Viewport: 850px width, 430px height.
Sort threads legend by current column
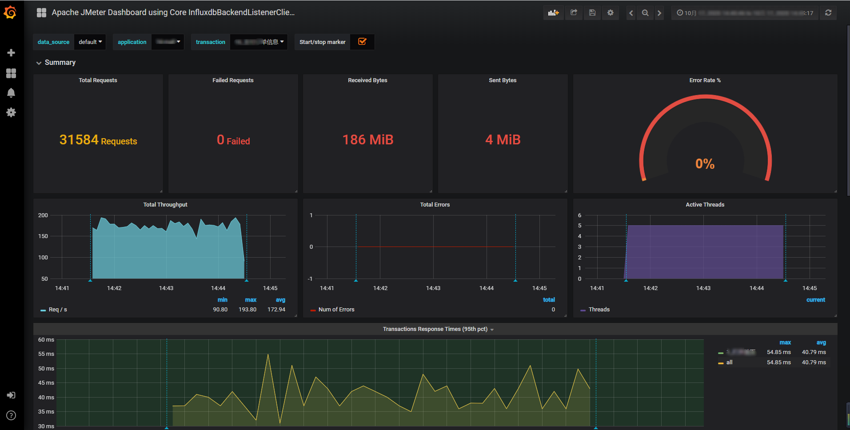click(x=816, y=300)
